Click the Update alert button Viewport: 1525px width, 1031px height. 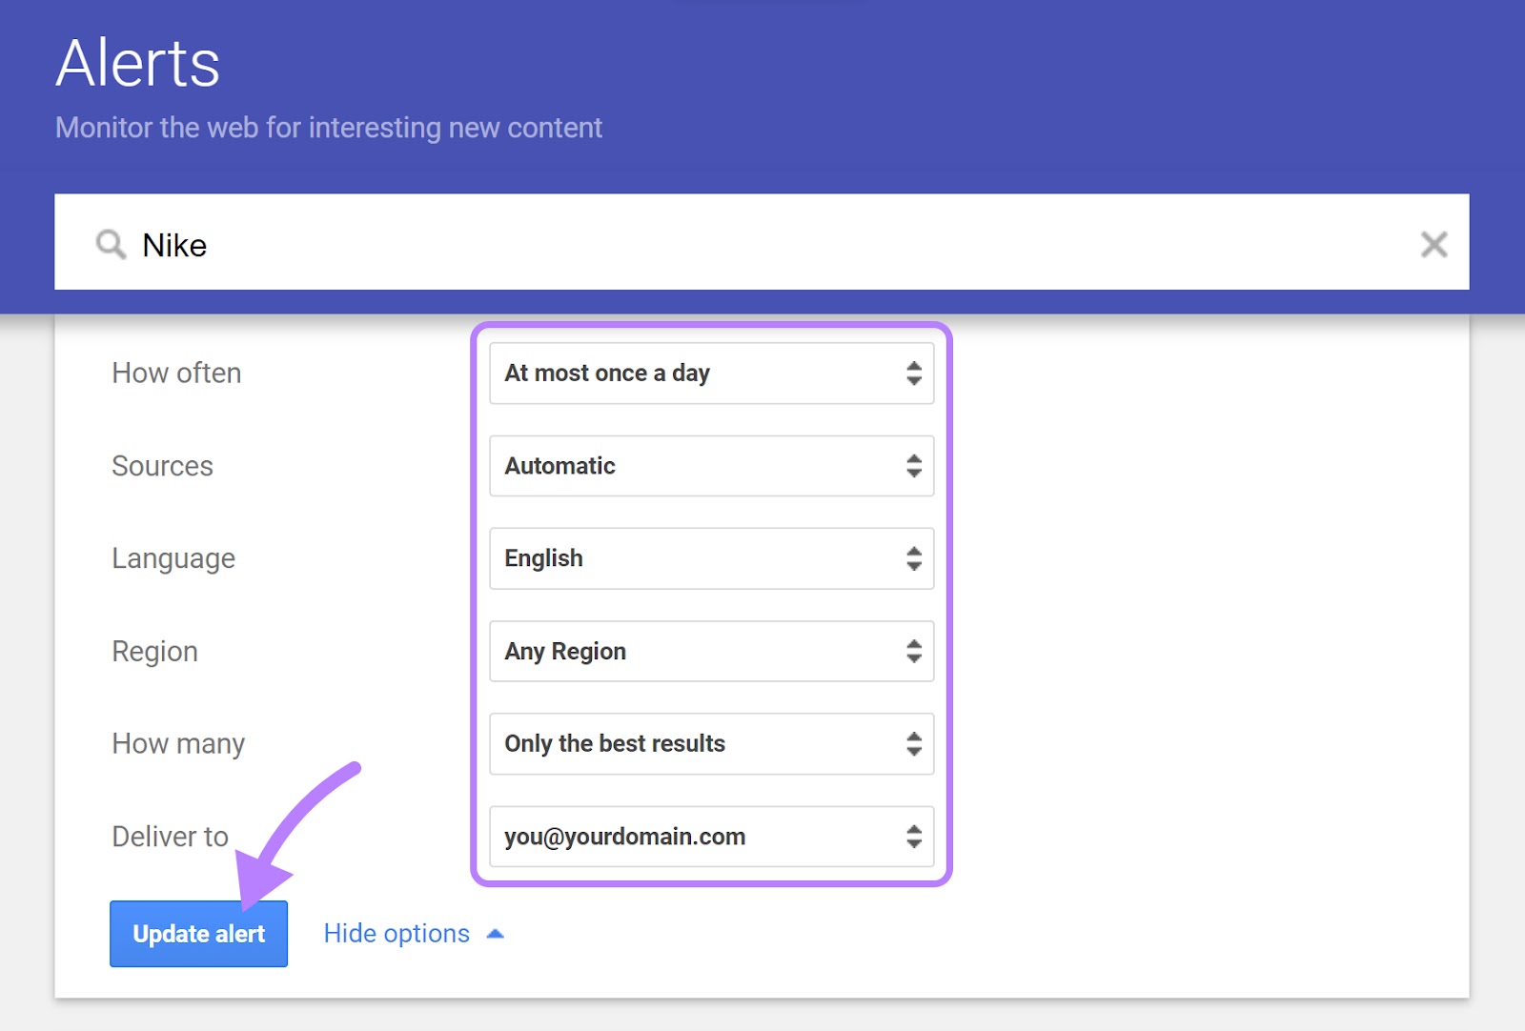198,934
